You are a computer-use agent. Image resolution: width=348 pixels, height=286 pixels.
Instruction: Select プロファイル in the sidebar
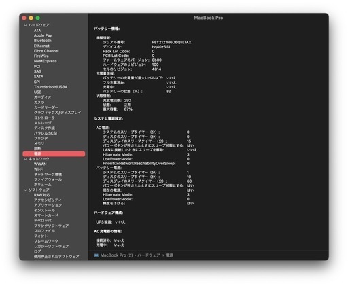44,231
